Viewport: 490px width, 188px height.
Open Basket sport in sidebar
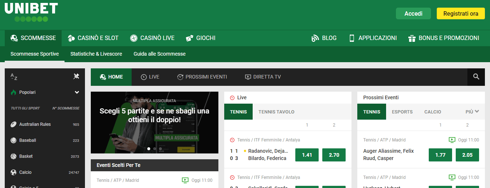[x=45, y=156]
